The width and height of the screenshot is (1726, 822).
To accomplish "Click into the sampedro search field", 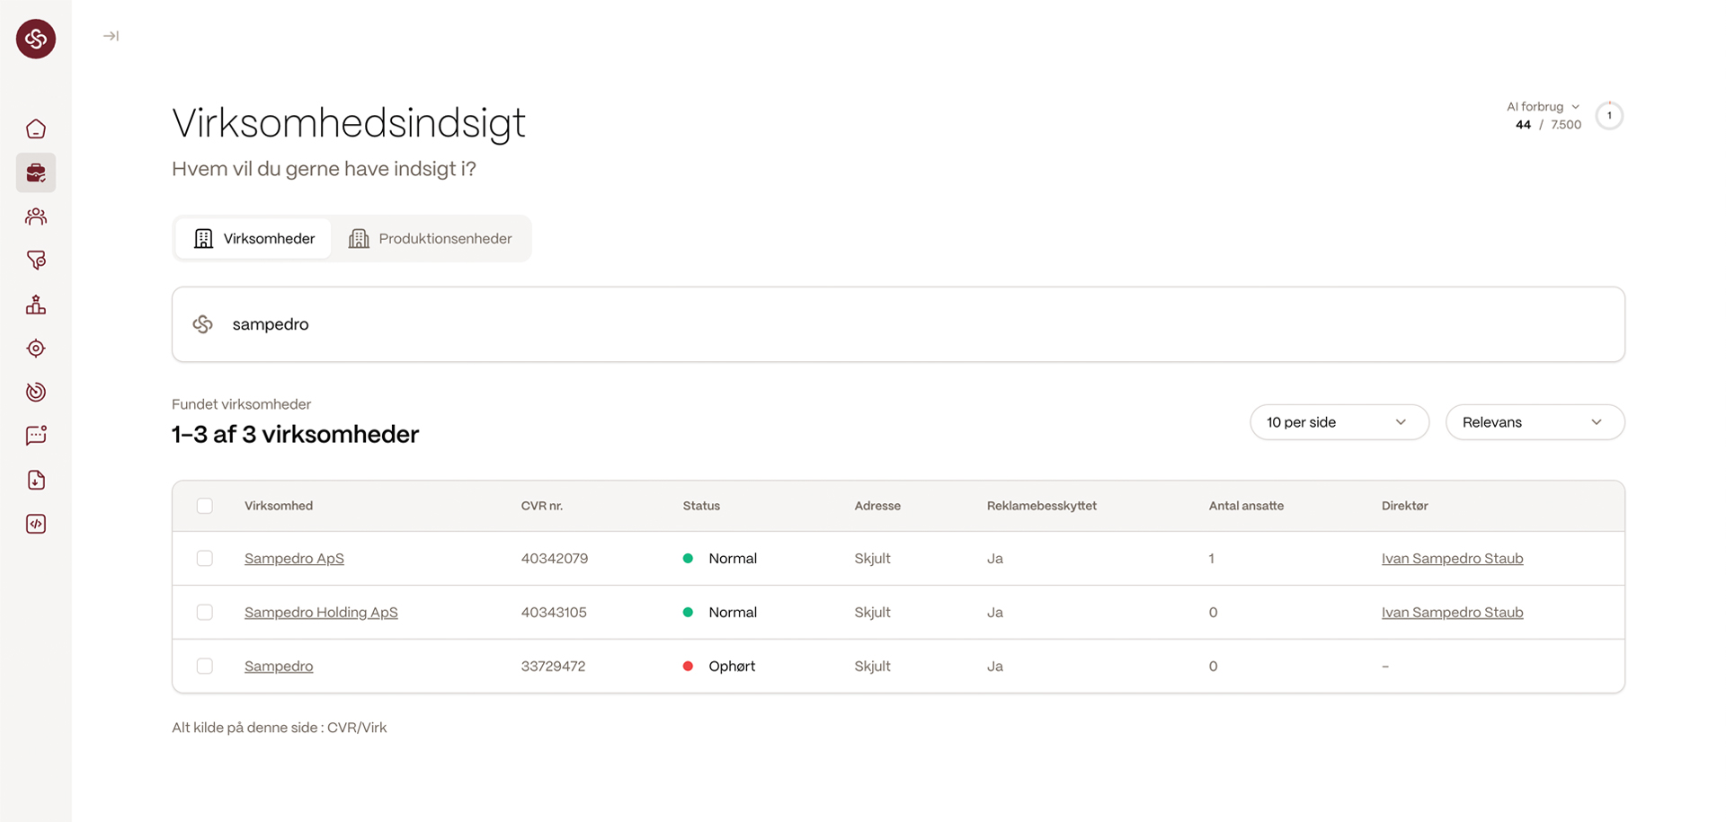I will [899, 324].
